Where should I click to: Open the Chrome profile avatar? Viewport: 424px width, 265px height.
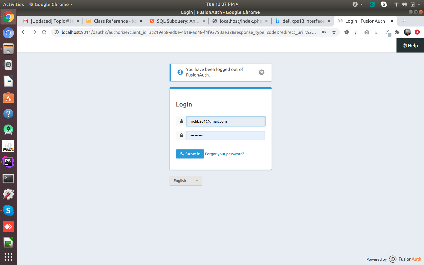407,32
